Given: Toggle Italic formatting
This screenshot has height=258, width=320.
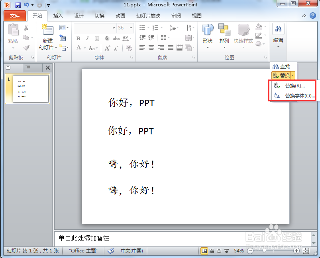Looking at the screenshot, I should point(87,38).
